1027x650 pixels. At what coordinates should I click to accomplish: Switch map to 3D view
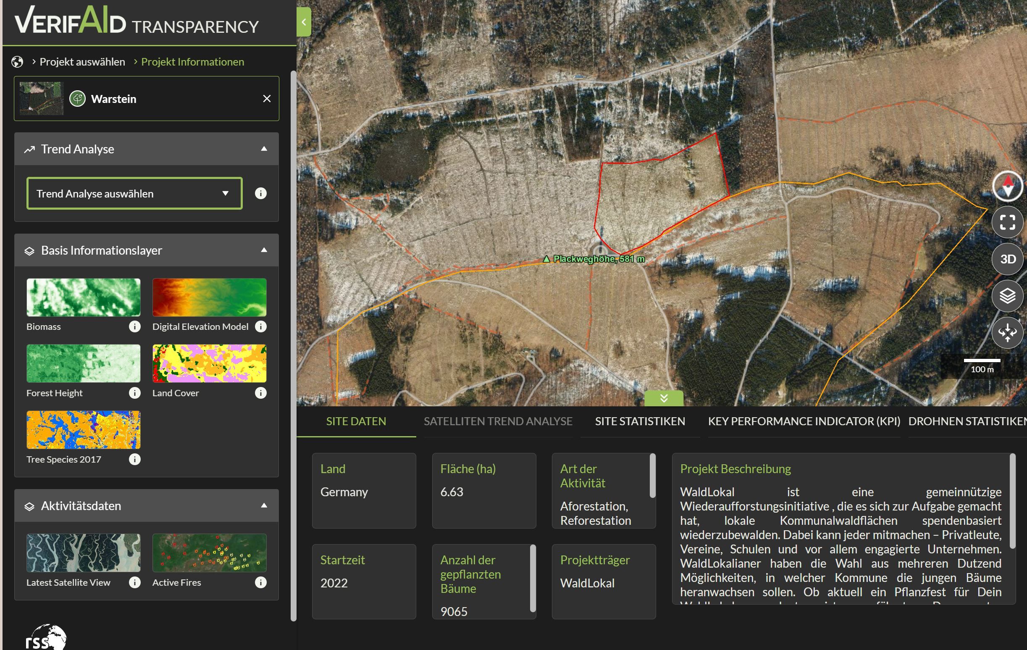(x=1007, y=259)
